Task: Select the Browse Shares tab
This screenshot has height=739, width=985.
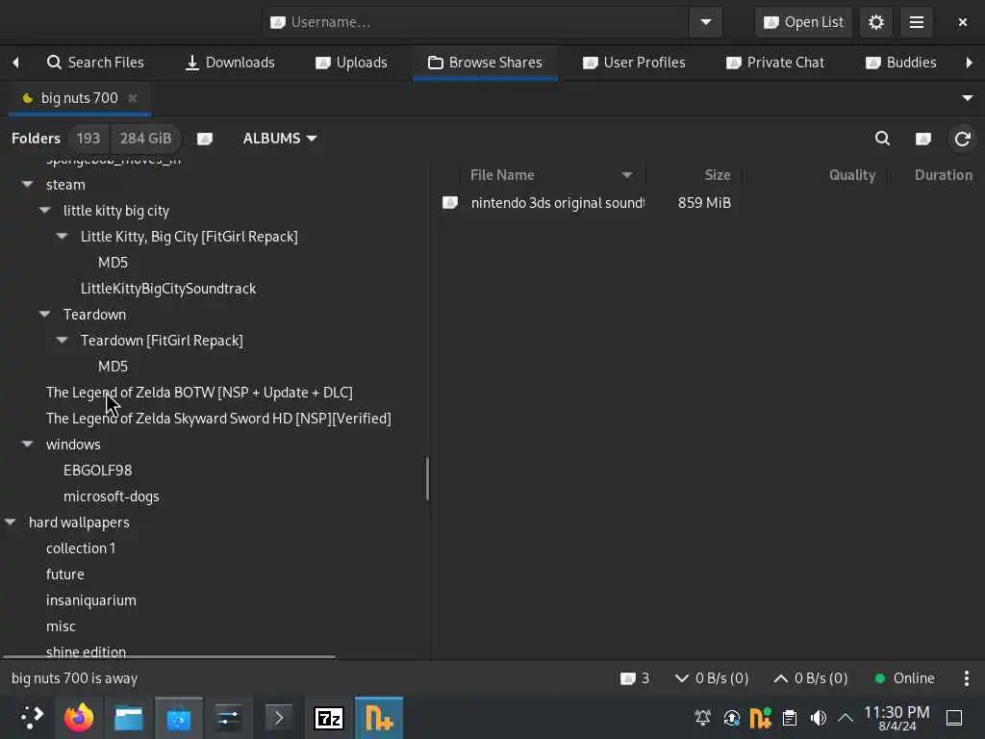Action: click(x=485, y=63)
